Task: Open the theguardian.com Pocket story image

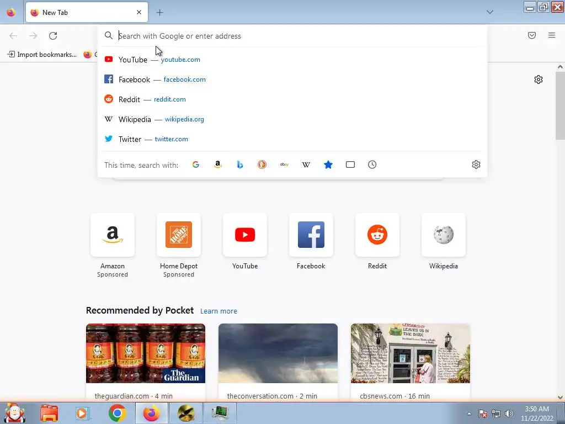Action: click(146, 353)
